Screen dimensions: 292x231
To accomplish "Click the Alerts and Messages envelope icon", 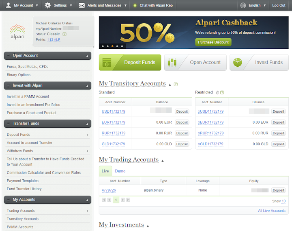I will click(82, 5).
